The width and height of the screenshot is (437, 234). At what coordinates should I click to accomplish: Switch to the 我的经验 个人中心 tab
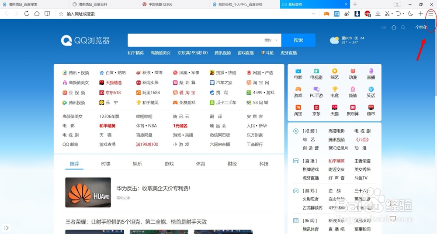[245, 4]
